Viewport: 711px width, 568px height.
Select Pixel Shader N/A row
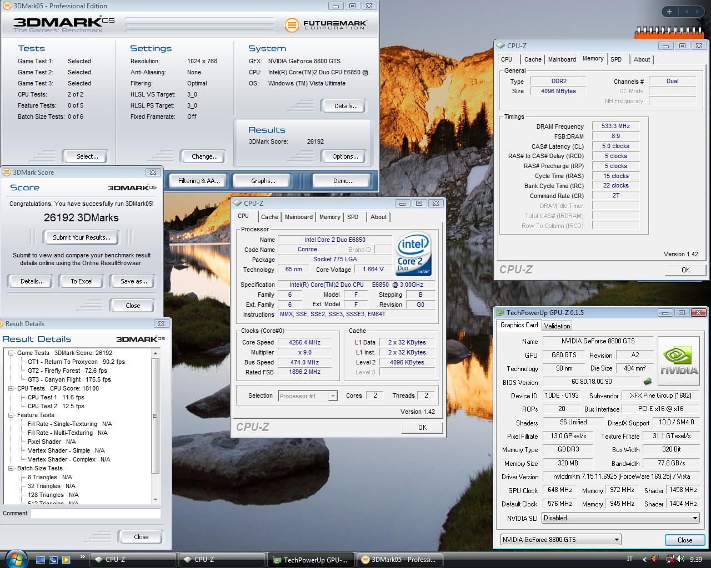[x=52, y=442]
